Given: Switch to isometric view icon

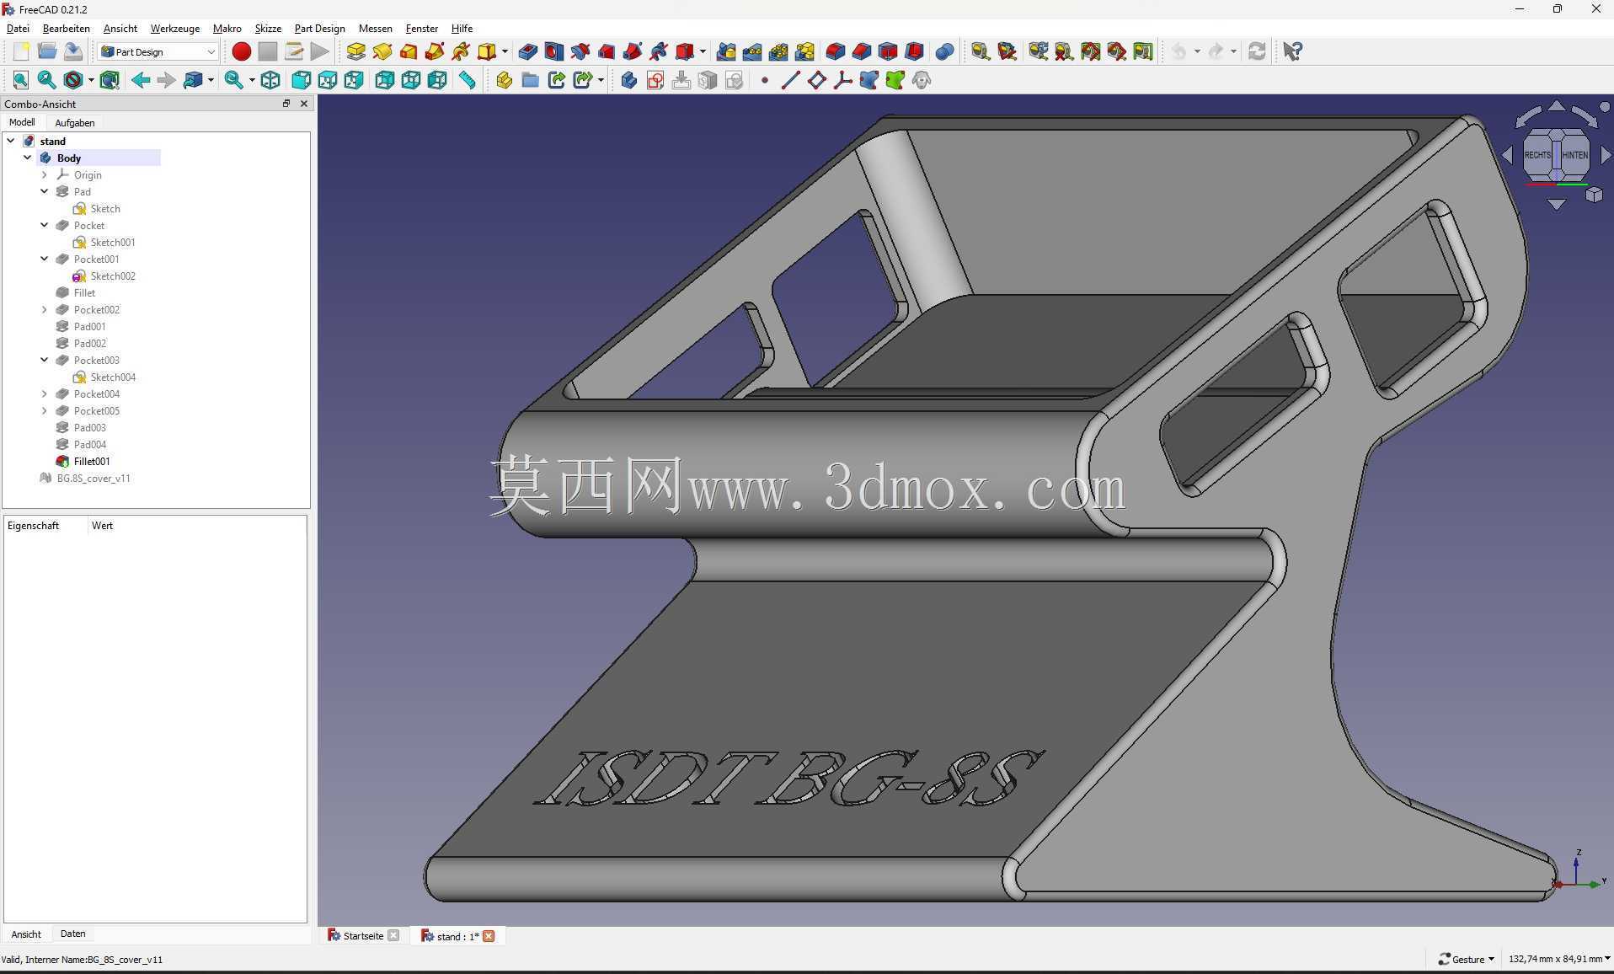Looking at the screenshot, I should pyautogui.click(x=270, y=80).
